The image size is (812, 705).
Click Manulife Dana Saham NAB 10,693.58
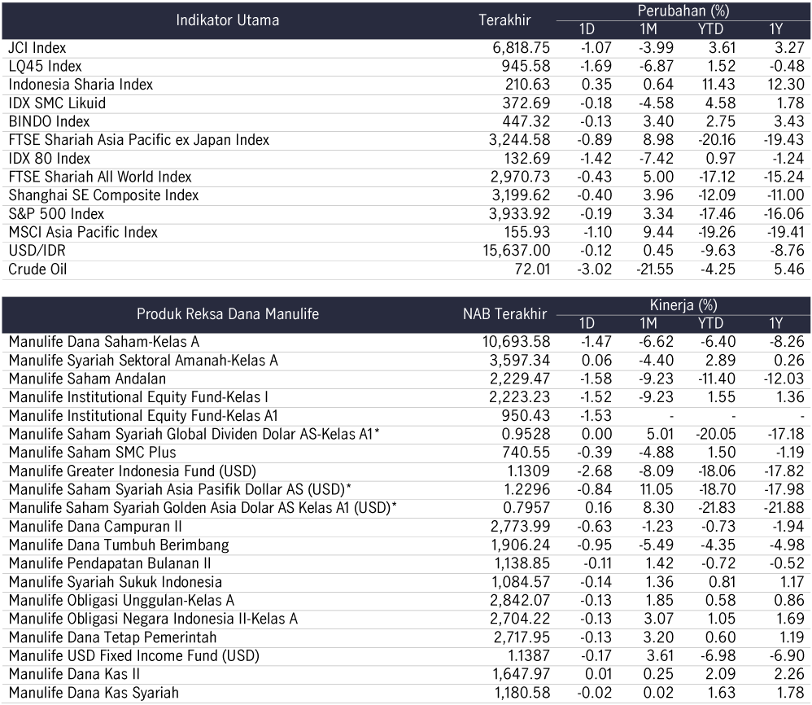(517, 343)
